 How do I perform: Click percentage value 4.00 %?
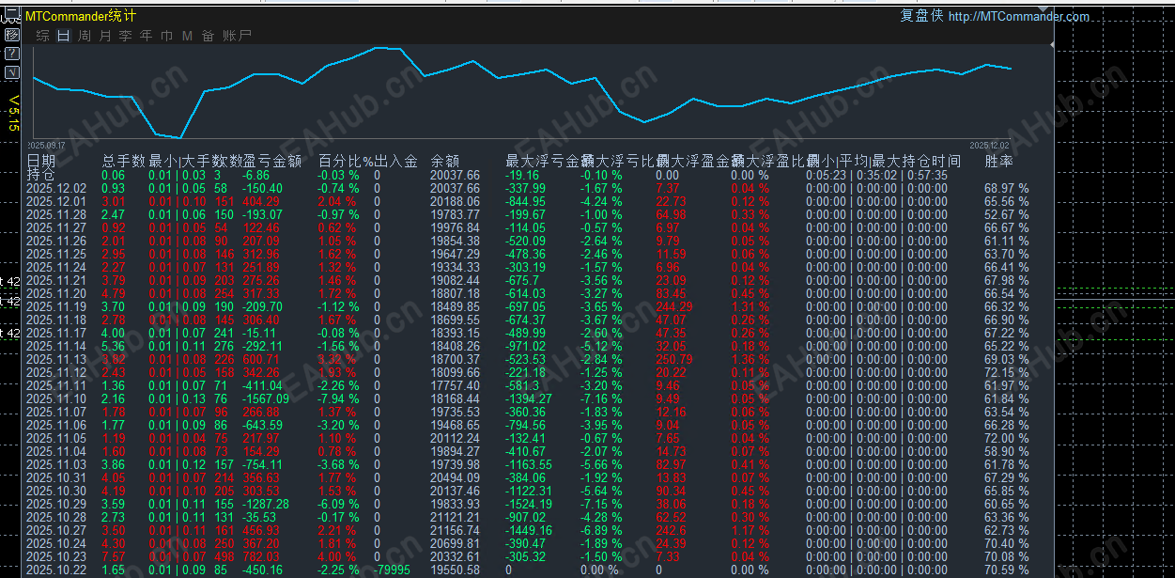[x=338, y=557]
